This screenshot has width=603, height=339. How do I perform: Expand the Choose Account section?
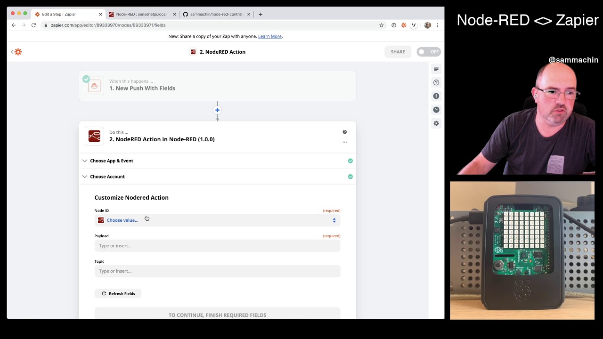click(x=217, y=177)
